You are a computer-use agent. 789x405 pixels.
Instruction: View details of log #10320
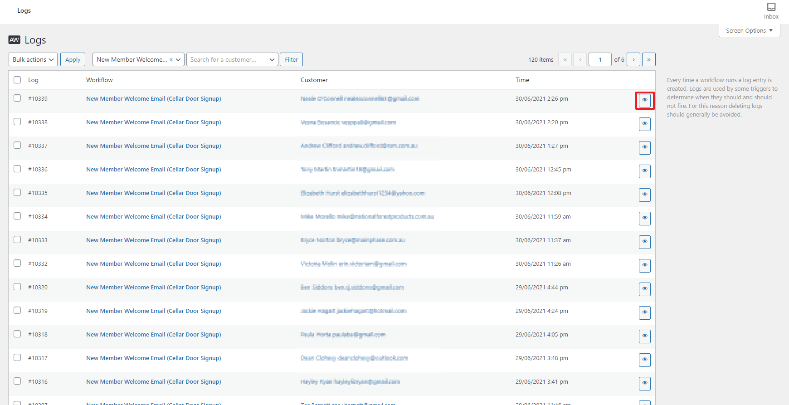(x=644, y=289)
